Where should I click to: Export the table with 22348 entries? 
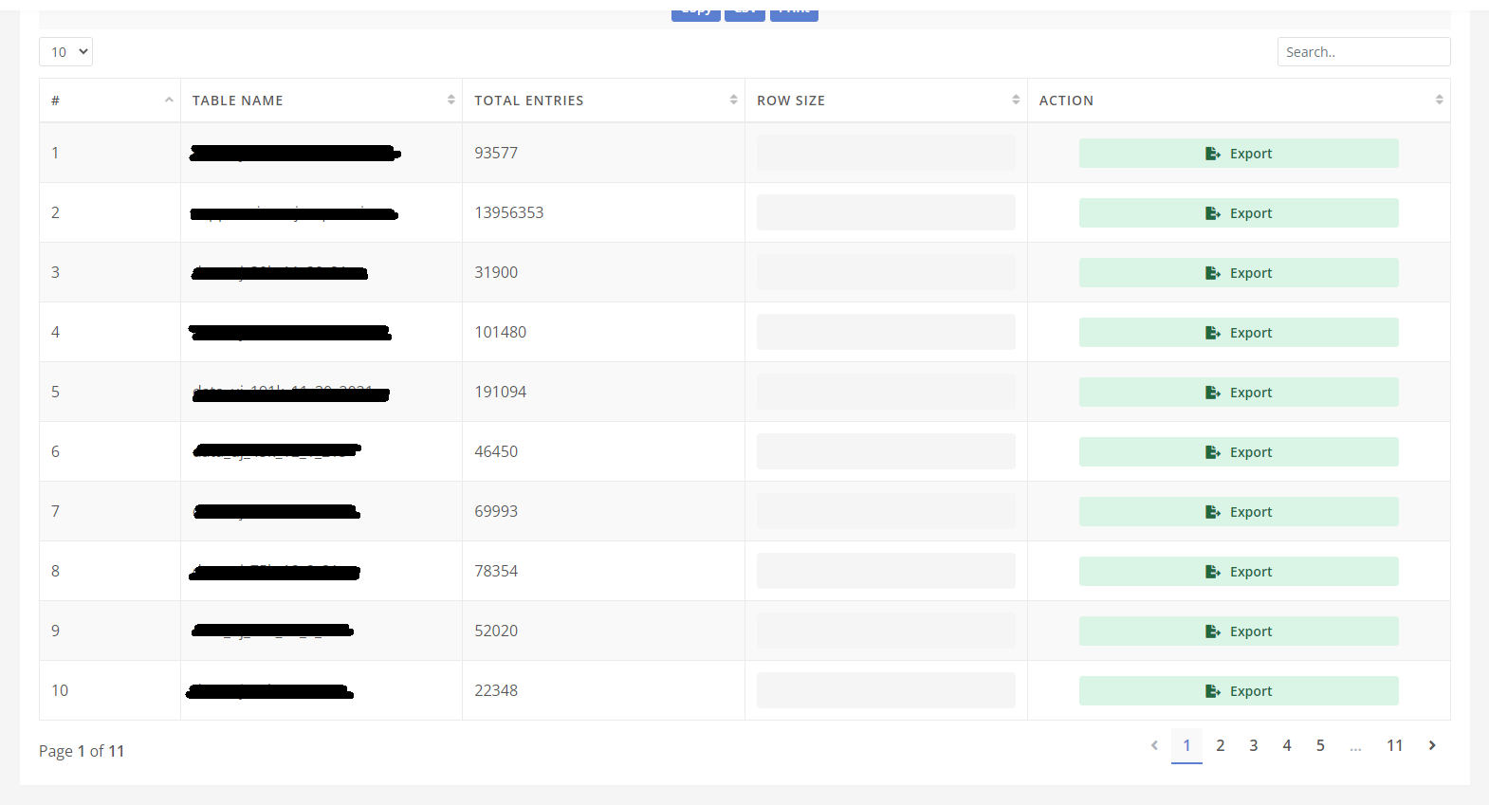[1239, 691]
